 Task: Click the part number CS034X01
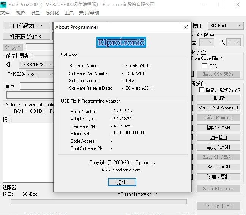click(x=135, y=73)
